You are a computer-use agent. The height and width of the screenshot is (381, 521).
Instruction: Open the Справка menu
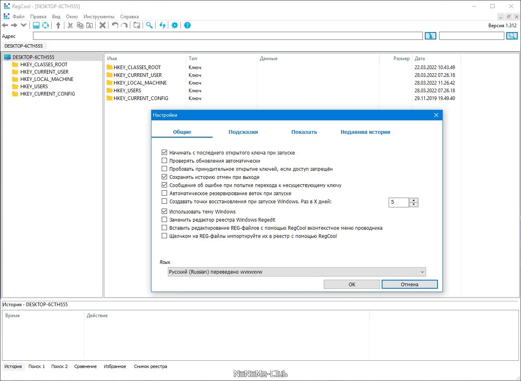(130, 17)
